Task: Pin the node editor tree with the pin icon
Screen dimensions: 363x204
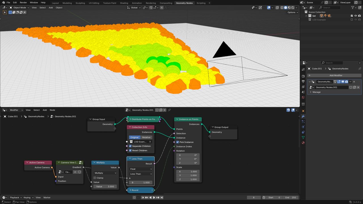Action: click(x=169, y=110)
